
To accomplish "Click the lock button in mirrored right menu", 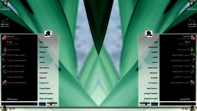I will (x=146, y=104).
